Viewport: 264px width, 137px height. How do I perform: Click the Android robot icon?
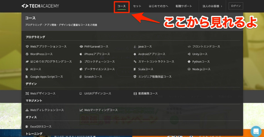click(135, 54)
